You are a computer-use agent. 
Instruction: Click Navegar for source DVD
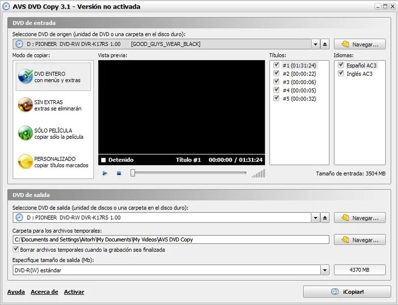[x=360, y=44]
